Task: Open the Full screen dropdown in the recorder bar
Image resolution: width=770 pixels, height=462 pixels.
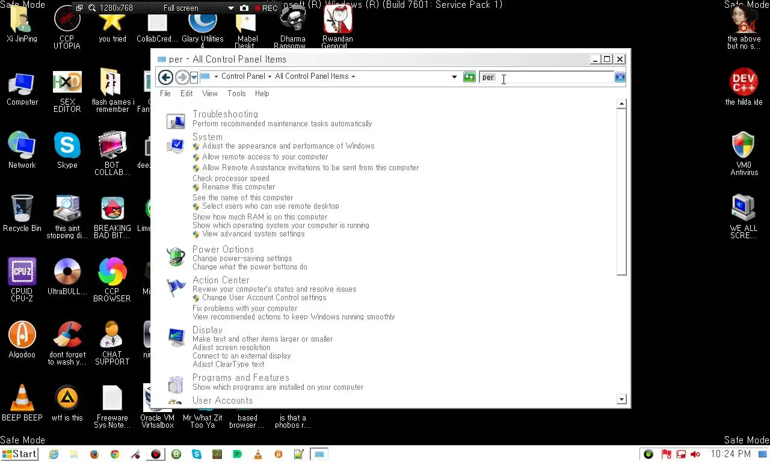Action: [x=230, y=8]
